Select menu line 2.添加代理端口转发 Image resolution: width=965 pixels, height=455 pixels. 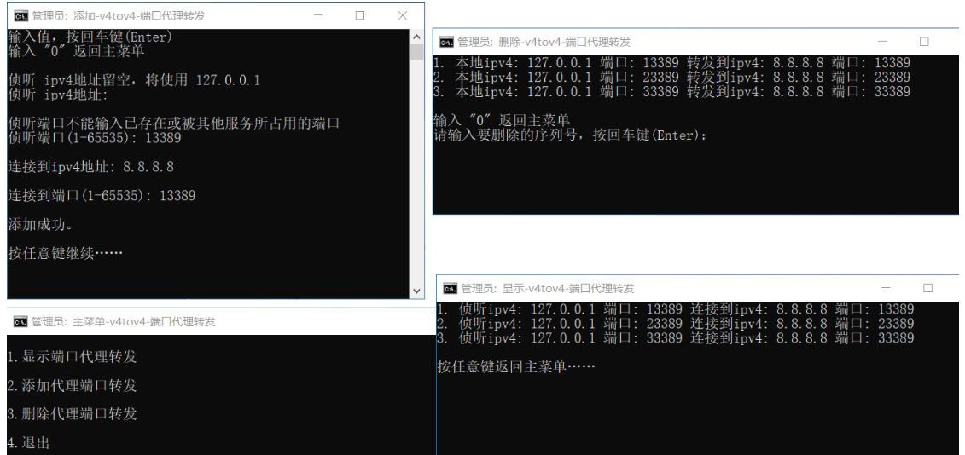(x=72, y=385)
